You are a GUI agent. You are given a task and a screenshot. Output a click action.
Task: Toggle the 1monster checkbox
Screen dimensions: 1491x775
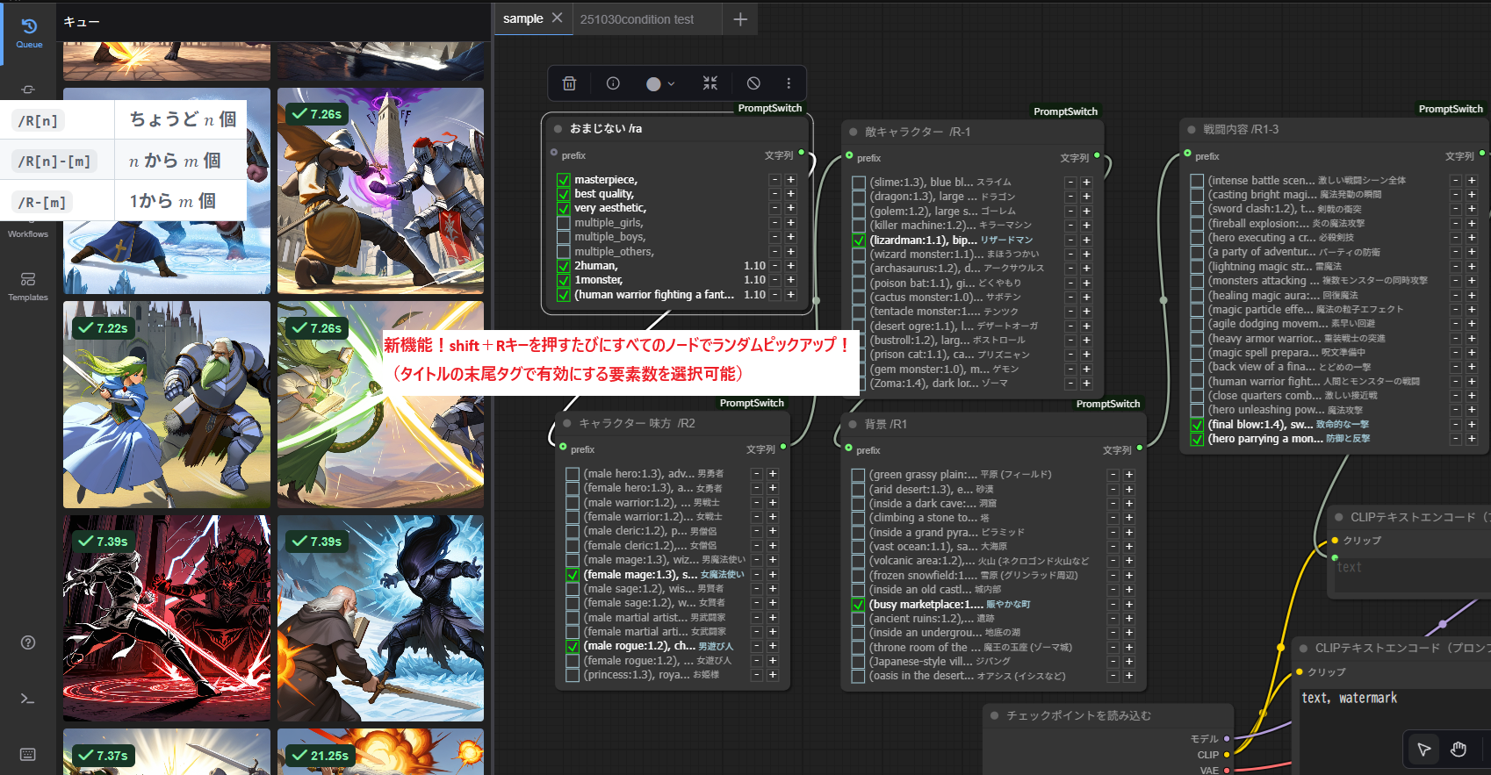[x=564, y=280]
